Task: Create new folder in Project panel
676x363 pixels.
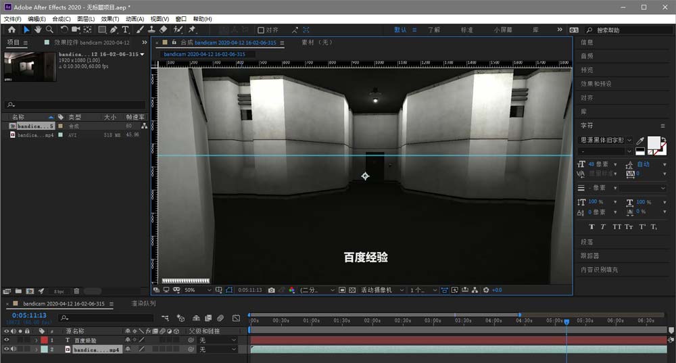Action: pos(18,291)
